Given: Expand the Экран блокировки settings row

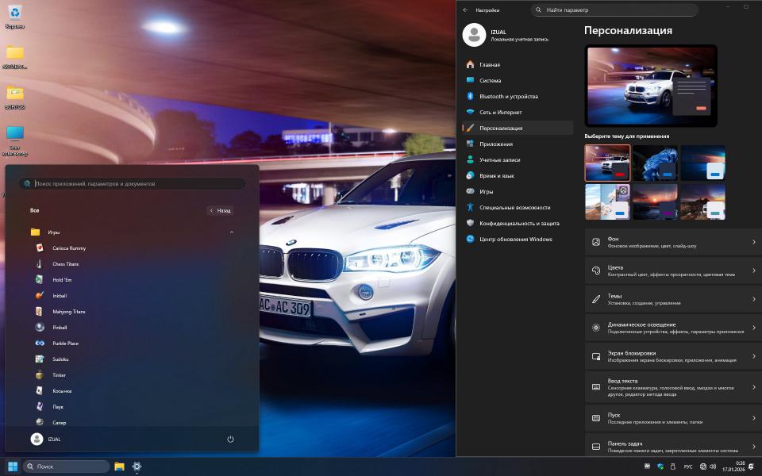Looking at the screenshot, I should coord(672,356).
